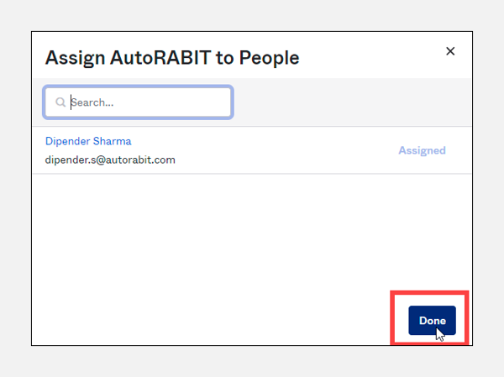Select the dipender.s@autorabit.com email text

point(110,160)
